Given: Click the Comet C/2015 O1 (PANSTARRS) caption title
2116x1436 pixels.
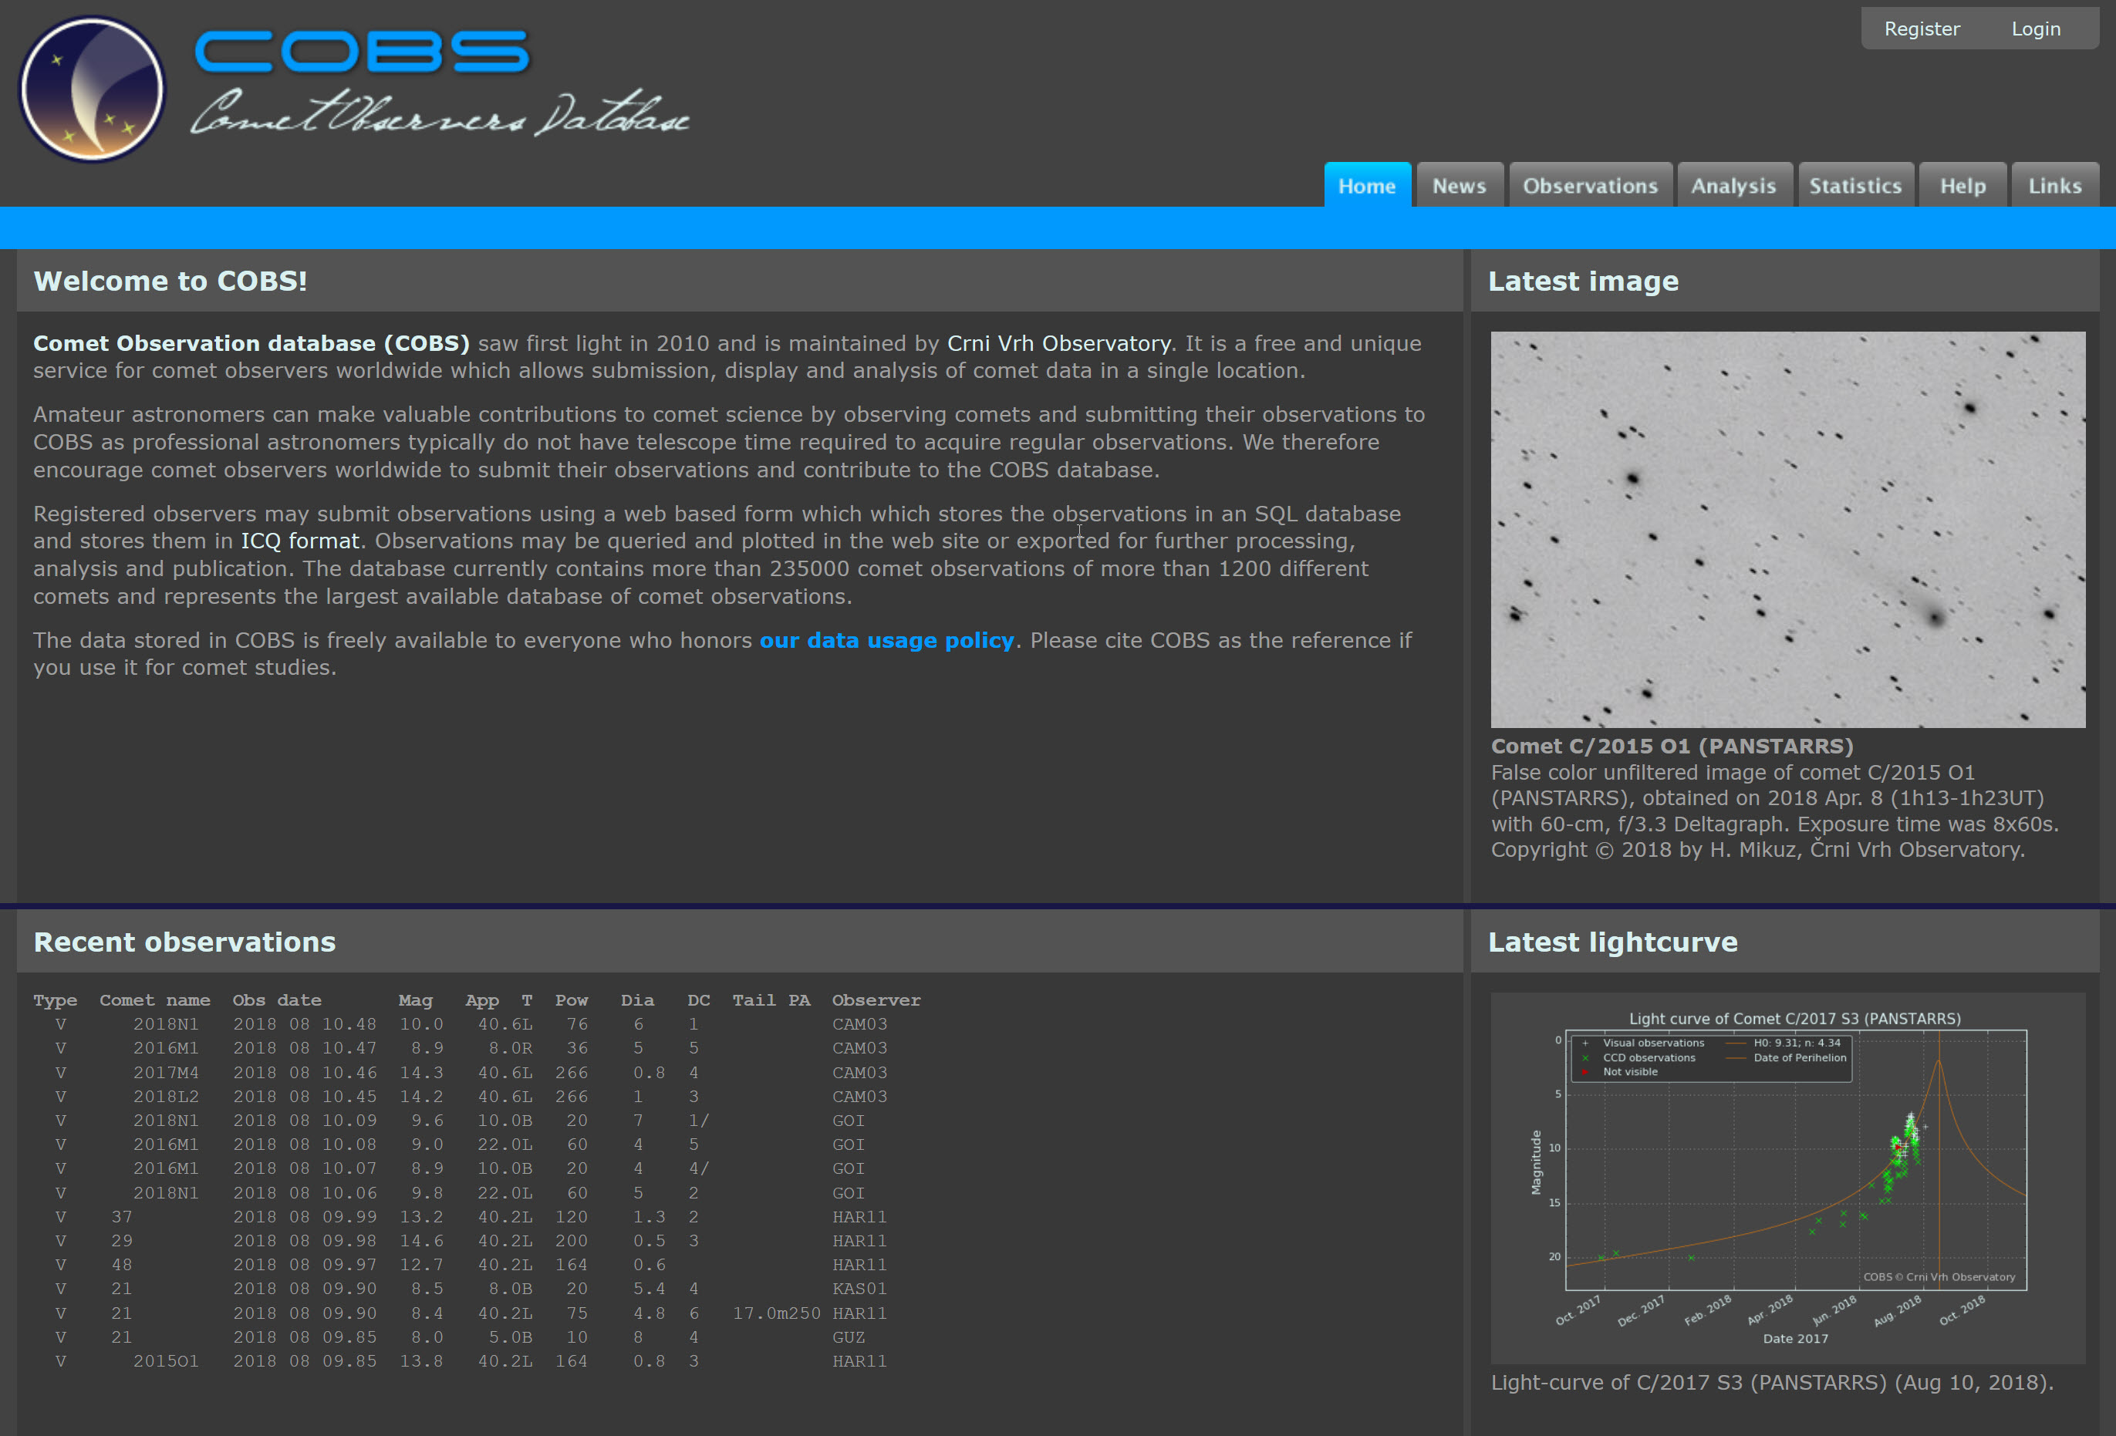Looking at the screenshot, I should pyautogui.click(x=1672, y=747).
